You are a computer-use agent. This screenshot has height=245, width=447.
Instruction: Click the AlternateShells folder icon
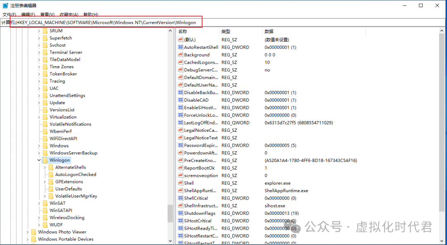(51, 167)
